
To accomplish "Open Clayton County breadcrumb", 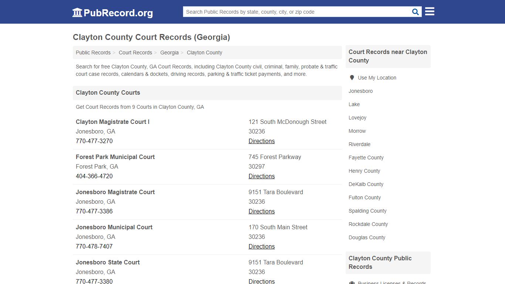I will pyautogui.click(x=204, y=53).
